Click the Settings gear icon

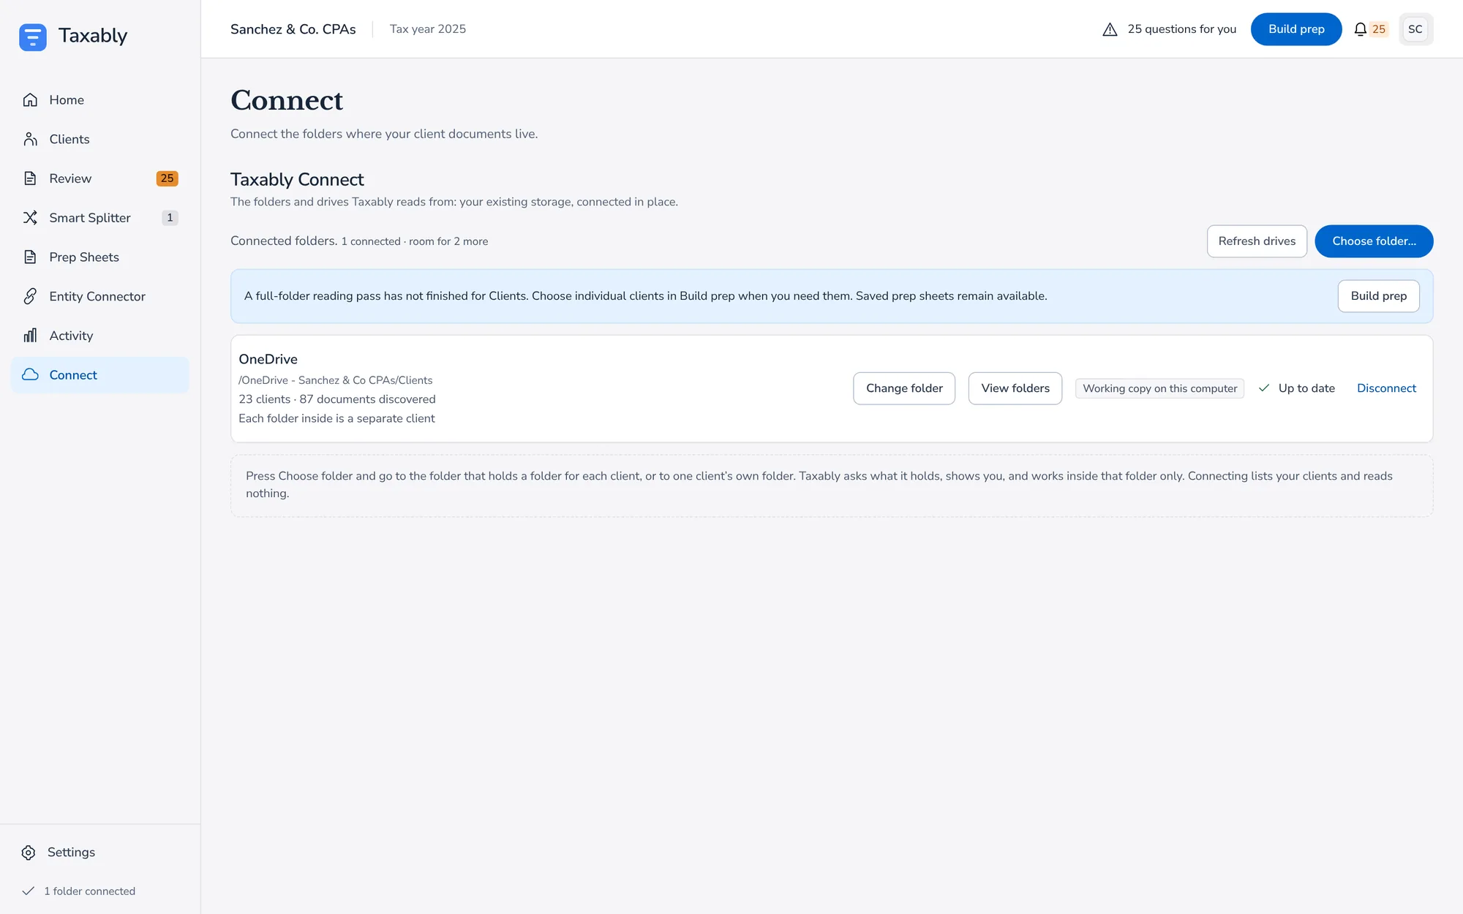click(x=29, y=853)
